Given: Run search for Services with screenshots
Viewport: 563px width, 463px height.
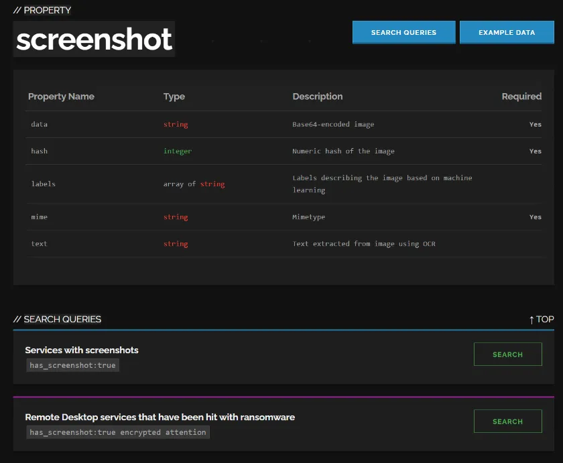Looking at the screenshot, I should 507,354.
